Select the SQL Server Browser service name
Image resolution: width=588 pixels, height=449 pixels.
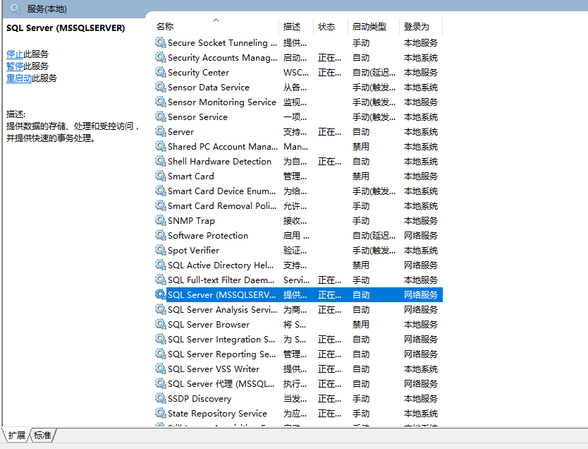click(209, 324)
